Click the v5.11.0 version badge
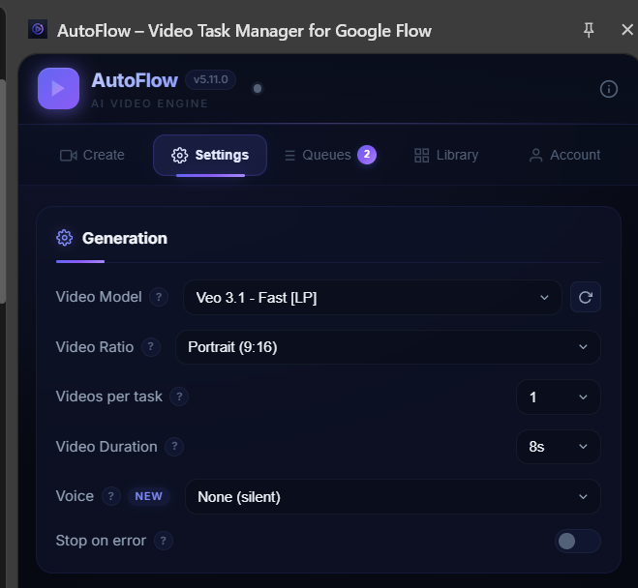Screen dimensions: 638x588 [210, 79]
